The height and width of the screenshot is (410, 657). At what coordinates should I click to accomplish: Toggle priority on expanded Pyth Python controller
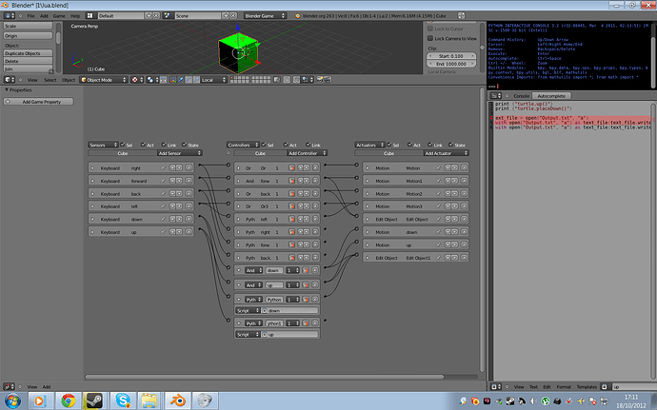(306, 300)
